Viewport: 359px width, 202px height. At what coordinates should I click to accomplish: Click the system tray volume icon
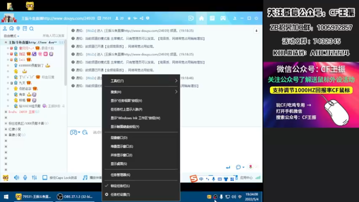pos(234,197)
